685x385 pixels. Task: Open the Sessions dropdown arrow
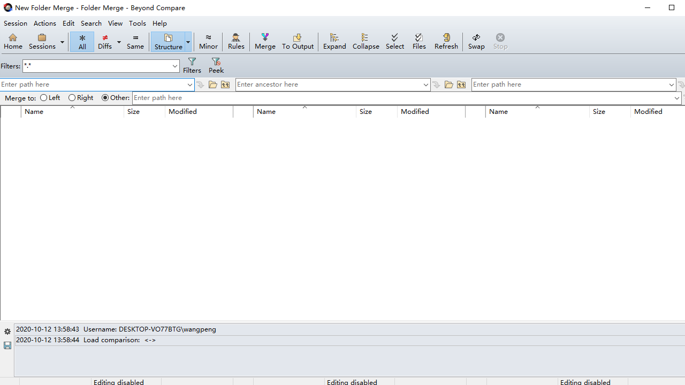point(62,42)
